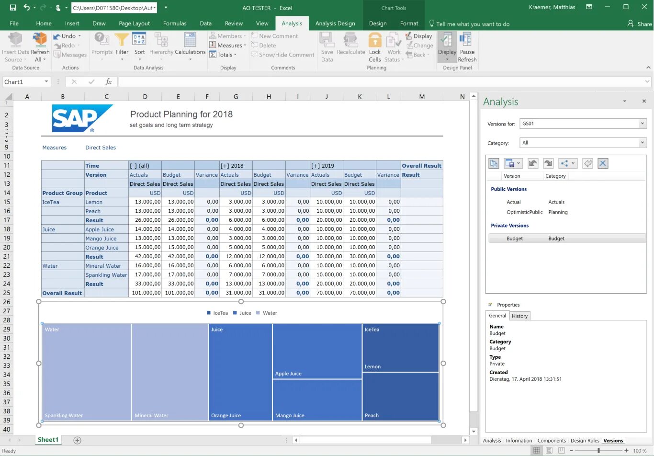
Task: Open the Totals dropdown
Action: pos(223,55)
